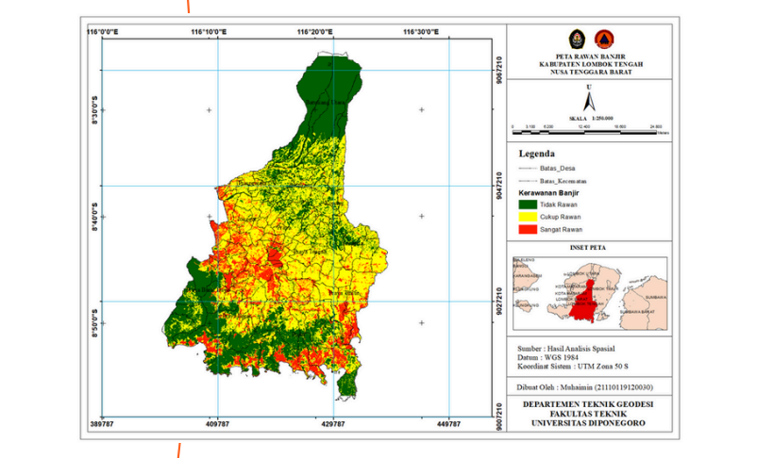Image resolution: width=773 pixels, height=458 pixels.
Task: Click the Batas_Kecamatan line symbol
Action: pos(527,181)
